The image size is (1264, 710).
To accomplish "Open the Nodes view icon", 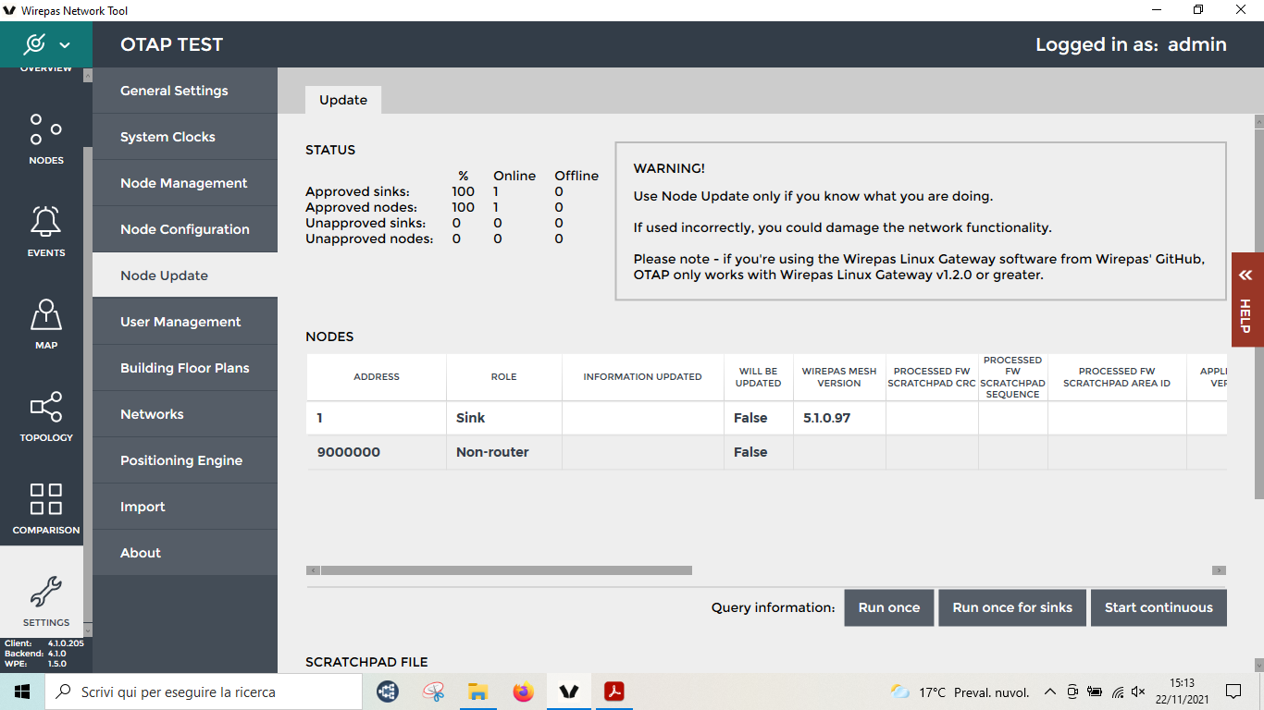I will (46, 139).
